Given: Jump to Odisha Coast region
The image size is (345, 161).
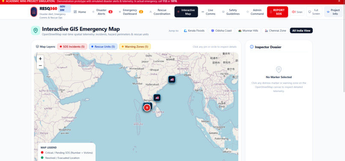Looking at the screenshot, I should [x=221, y=31].
